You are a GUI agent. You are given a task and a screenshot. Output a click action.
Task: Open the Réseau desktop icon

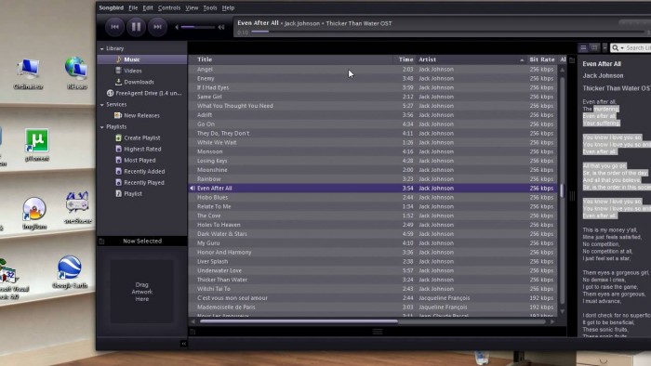click(76, 73)
